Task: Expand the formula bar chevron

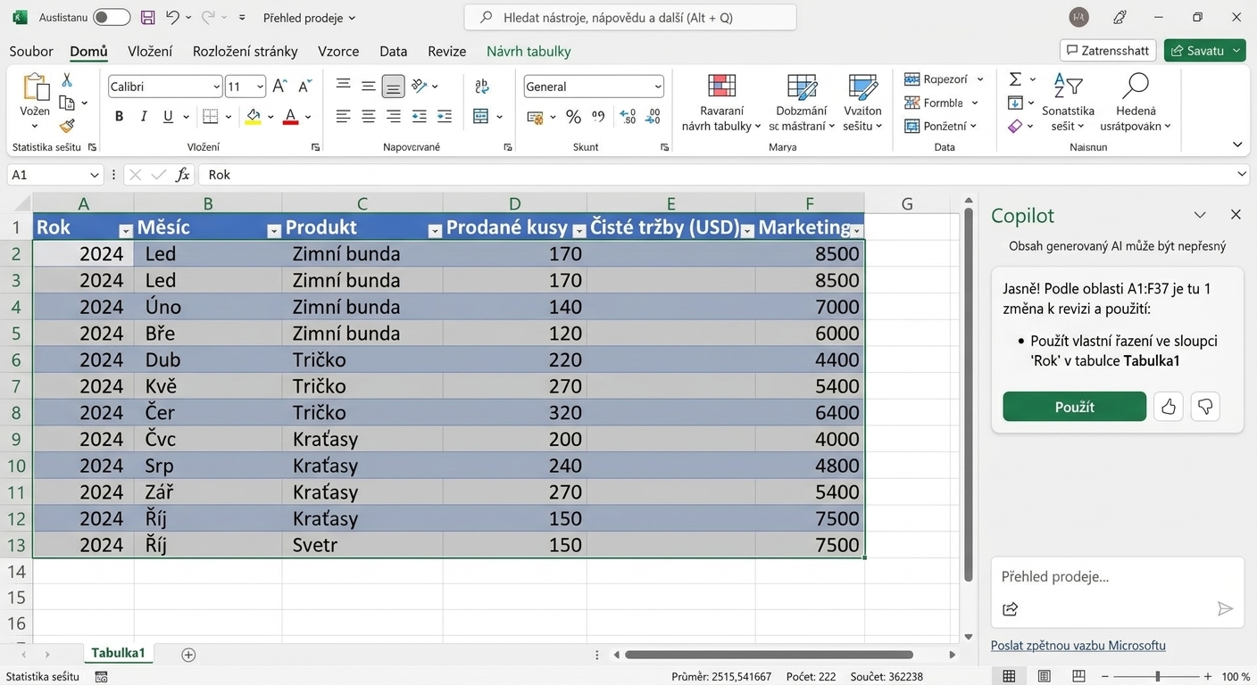Action: pos(1242,175)
